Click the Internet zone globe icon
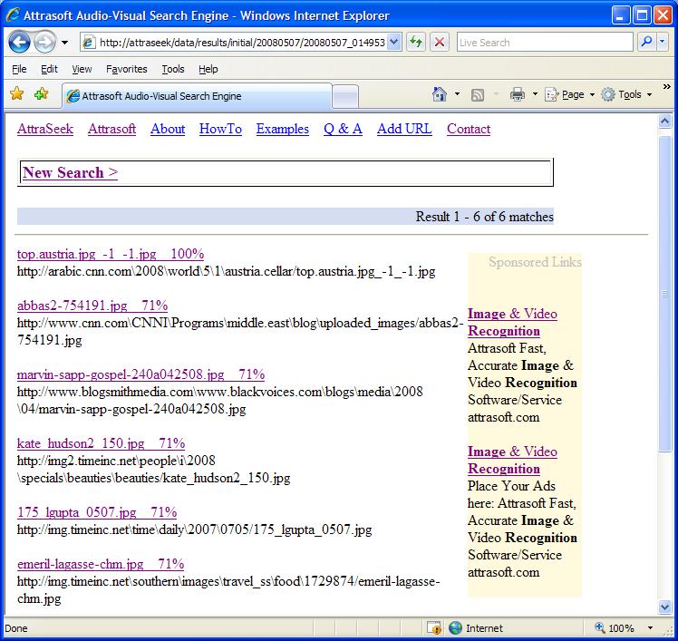 (455, 627)
